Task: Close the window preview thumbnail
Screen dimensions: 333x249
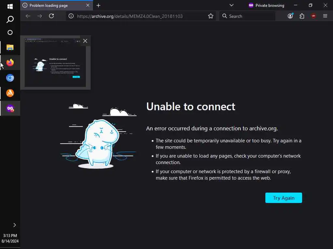Action: coord(85,41)
